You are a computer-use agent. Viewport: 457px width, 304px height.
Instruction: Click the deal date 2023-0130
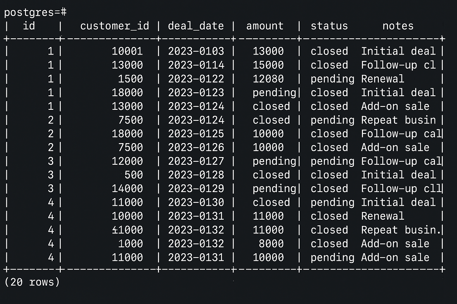pyautogui.click(x=196, y=202)
